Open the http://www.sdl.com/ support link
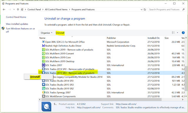Image resolution: width=188 pixels, height=113 pixels. click(x=126, y=104)
